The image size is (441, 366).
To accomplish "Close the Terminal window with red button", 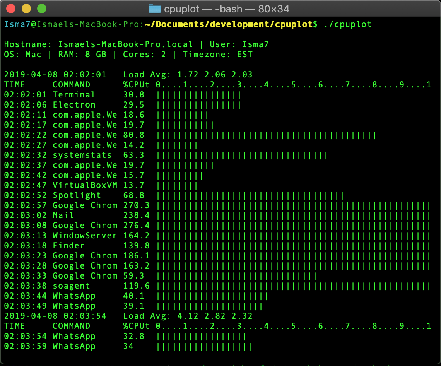I will pyautogui.click(x=12, y=9).
